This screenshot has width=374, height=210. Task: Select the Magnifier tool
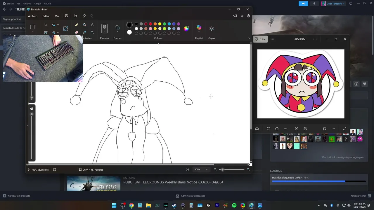pos(92,32)
